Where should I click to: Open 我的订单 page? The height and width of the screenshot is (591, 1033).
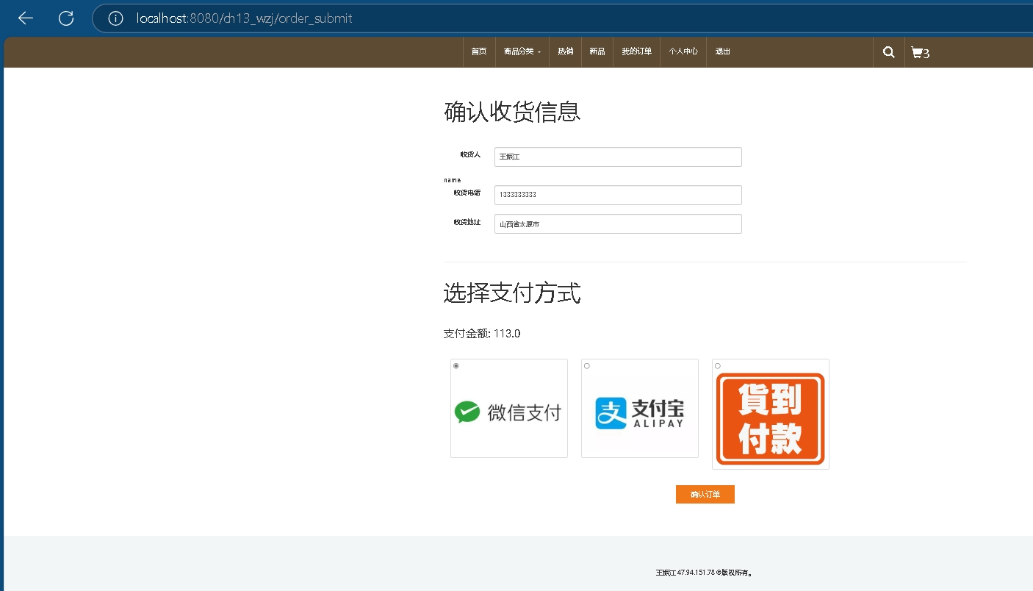pos(636,51)
